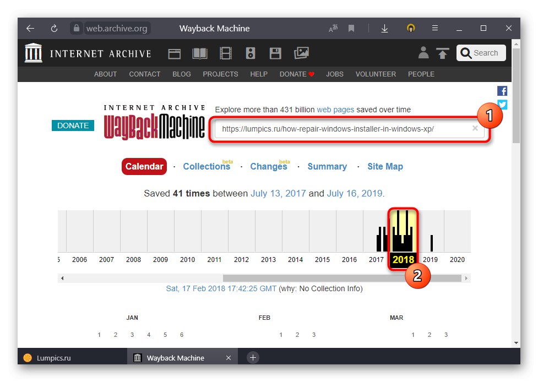Click the horizontal timeline scrollbar thumb
This screenshot has height=382, width=538.
point(342,278)
